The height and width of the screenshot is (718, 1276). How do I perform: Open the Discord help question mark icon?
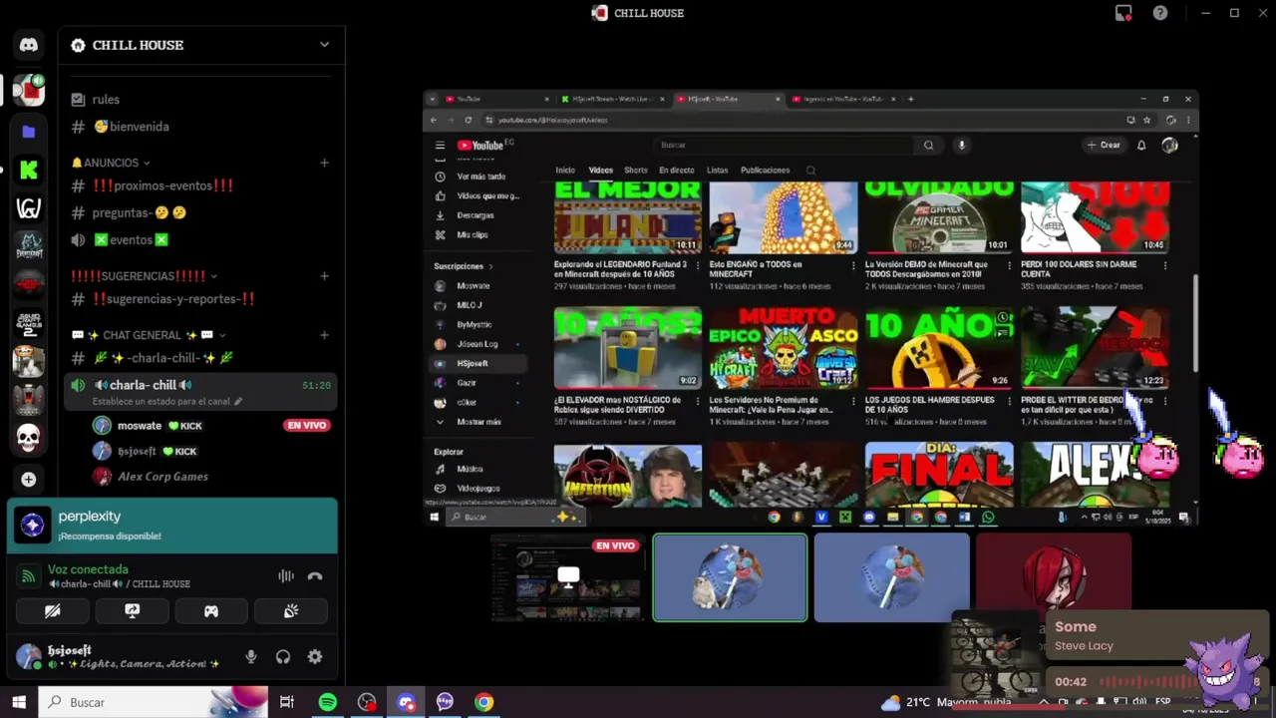[x=1160, y=13]
